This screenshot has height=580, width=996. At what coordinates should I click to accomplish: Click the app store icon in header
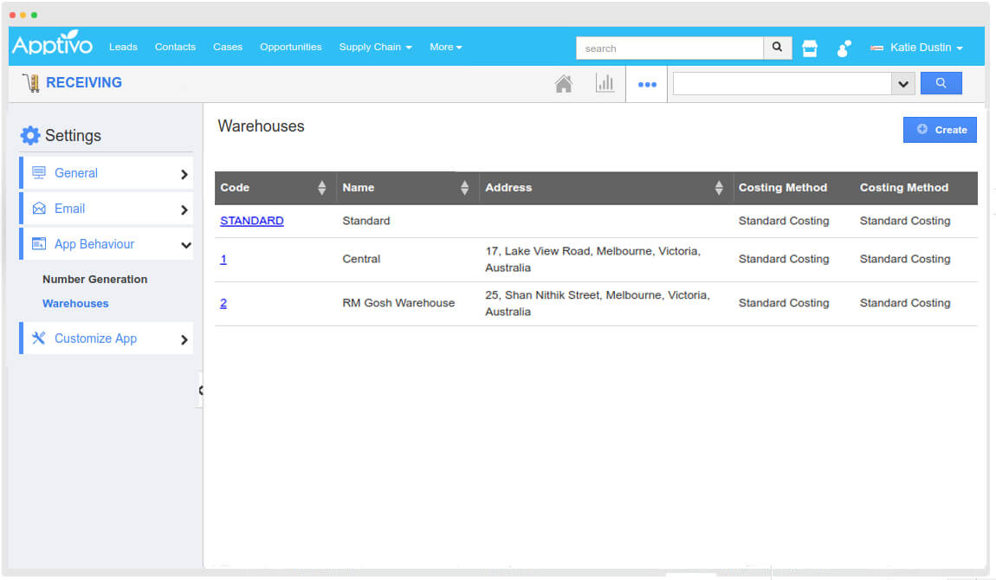pos(810,48)
